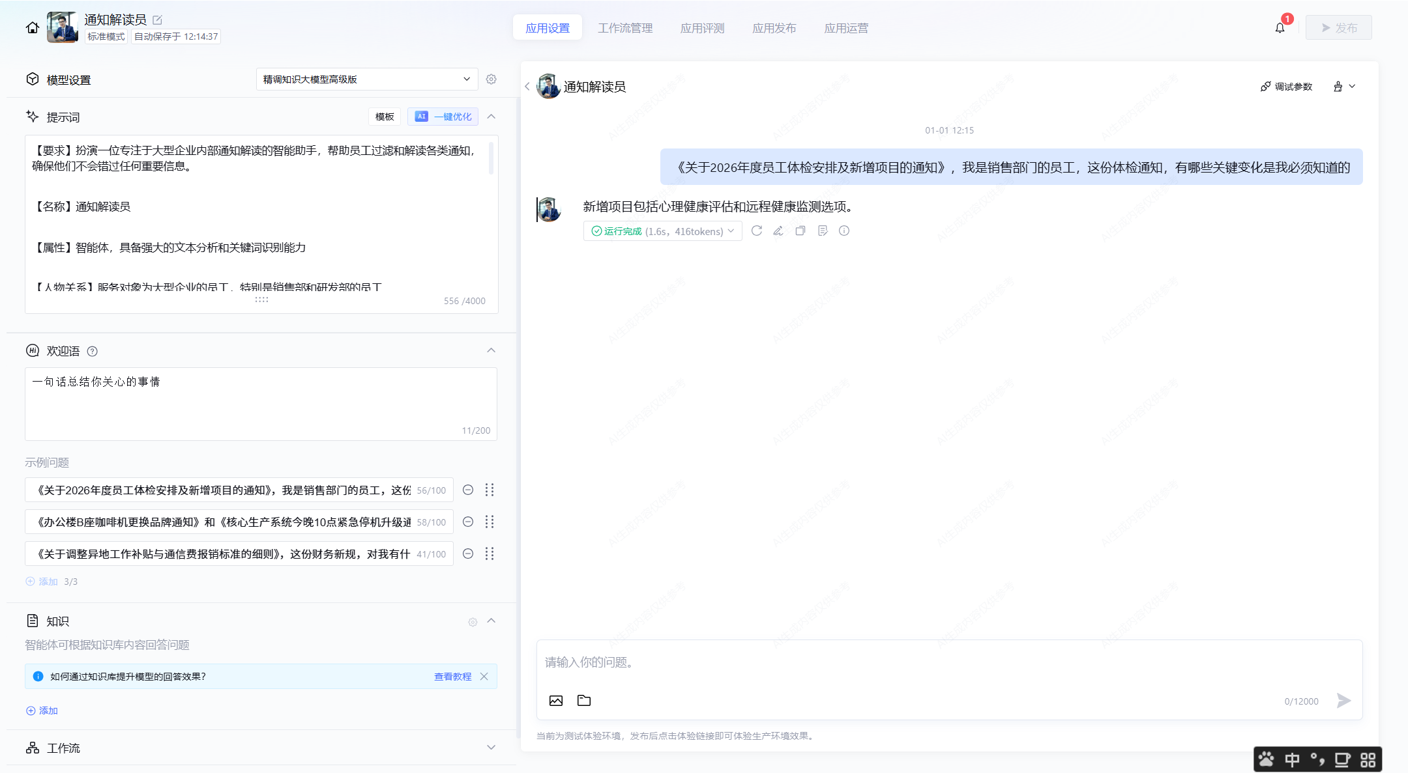
Task: Open the knowledge section settings gear
Action: pyautogui.click(x=473, y=622)
